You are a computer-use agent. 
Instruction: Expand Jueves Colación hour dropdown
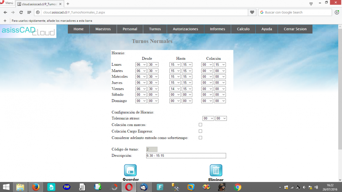pos(207,83)
